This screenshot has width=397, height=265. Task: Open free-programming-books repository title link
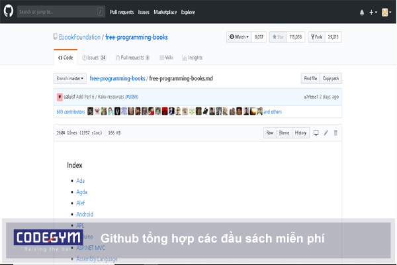pyautogui.click(x=136, y=37)
